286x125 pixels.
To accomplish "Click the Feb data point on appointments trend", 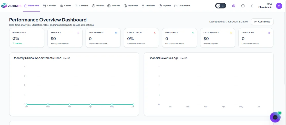I will [48, 105].
